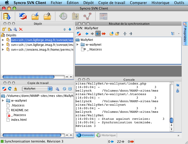
Task: Clear the console with the blue X icon
Action: (178, 85)
